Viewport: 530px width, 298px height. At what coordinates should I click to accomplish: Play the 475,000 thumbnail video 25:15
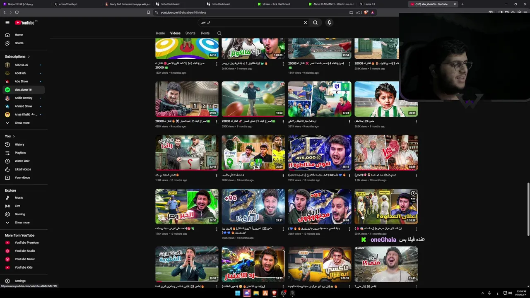click(x=320, y=153)
